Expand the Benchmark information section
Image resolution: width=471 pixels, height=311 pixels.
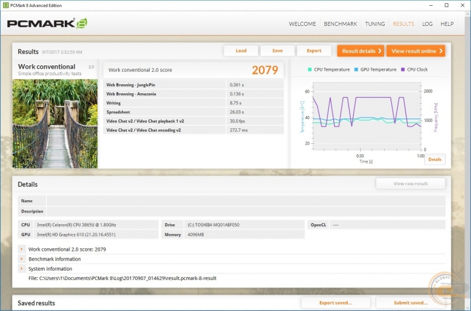pos(21,259)
